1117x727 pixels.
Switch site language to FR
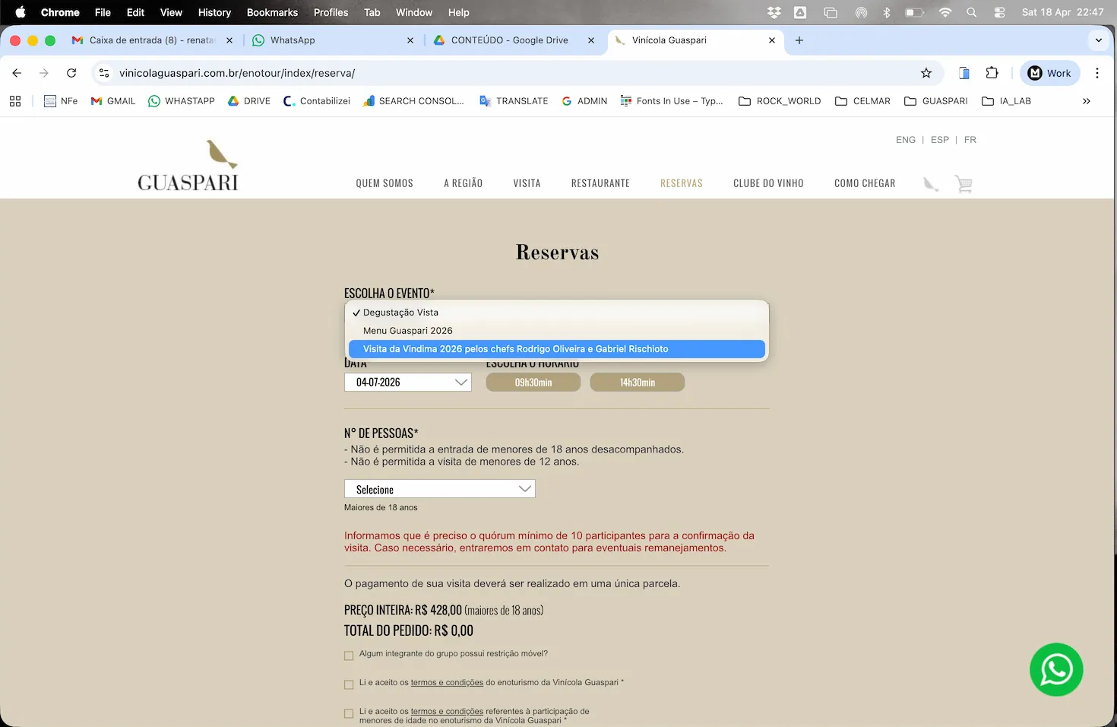tap(970, 140)
